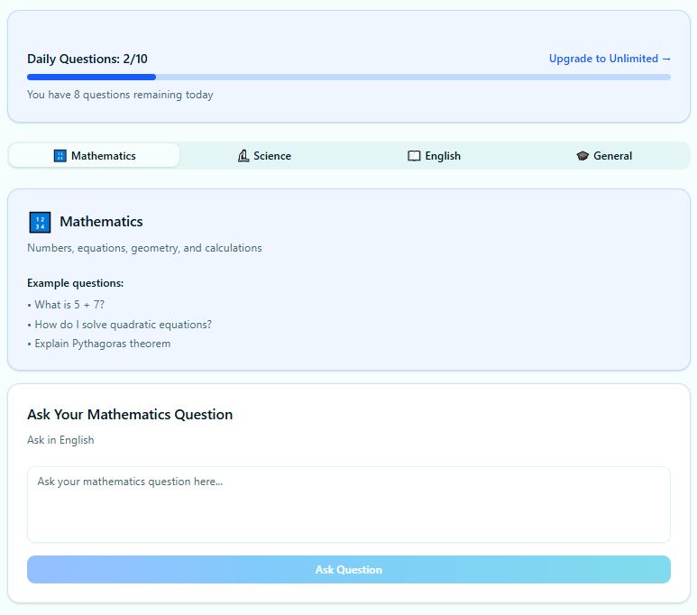697x615 pixels.
Task: Click the large Mathematics icon in the subject card
Action: point(40,222)
